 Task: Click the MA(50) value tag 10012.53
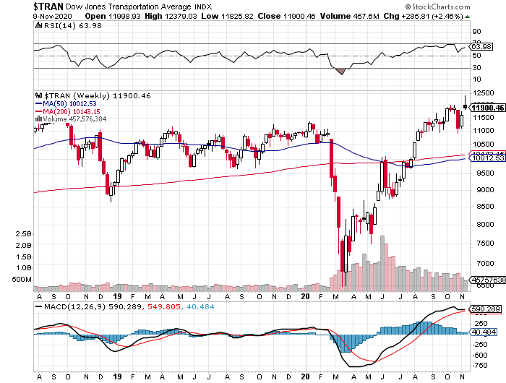488,158
